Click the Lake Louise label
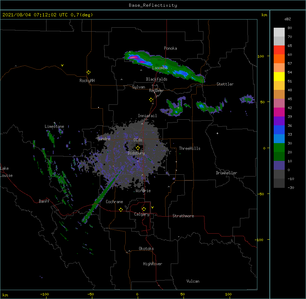 click(6, 172)
